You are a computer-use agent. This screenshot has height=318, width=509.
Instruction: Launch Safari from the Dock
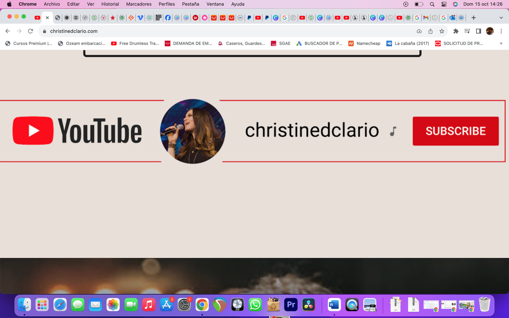(x=60, y=305)
